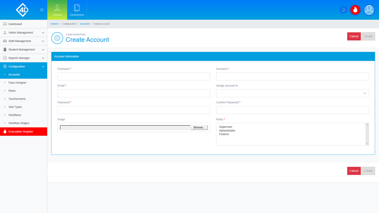Click the Evacuation Register flame icon
Viewport: 379px width, 213px height.
[x=5, y=132]
